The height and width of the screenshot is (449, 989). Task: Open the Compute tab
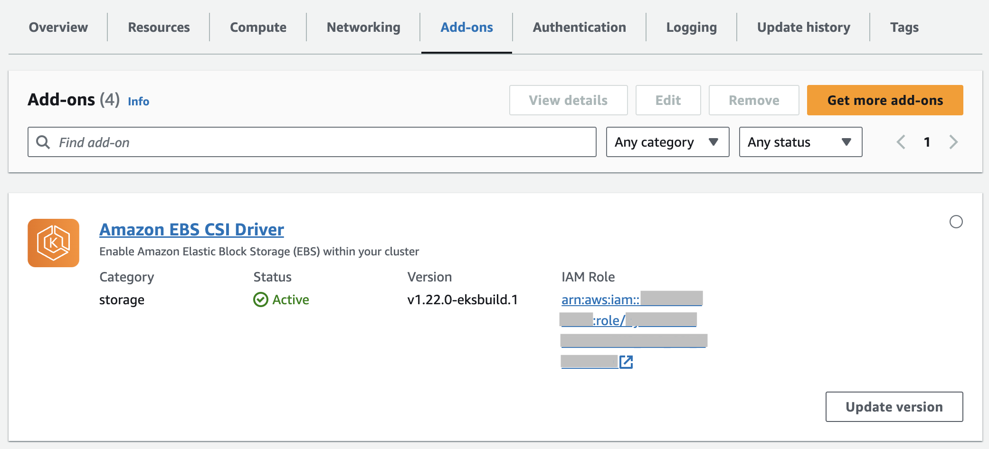(x=258, y=28)
